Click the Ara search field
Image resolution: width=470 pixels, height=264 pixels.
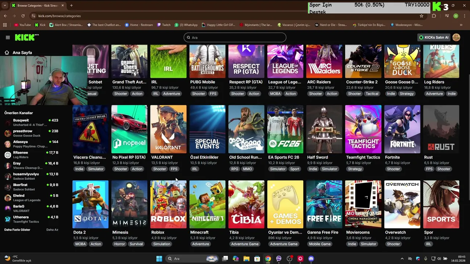235,37
